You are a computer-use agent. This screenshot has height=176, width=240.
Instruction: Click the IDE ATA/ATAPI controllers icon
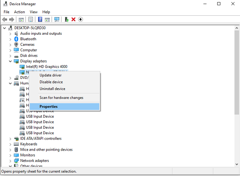pyautogui.click(x=16, y=139)
